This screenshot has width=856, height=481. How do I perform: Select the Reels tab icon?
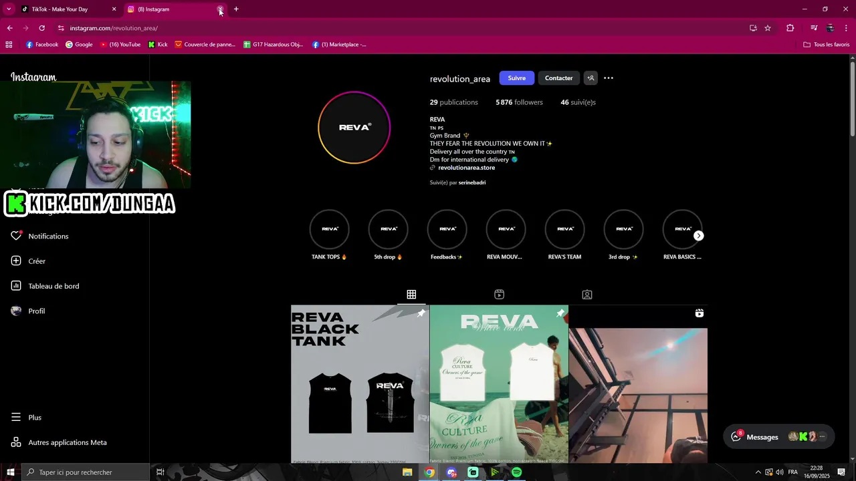click(499, 295)
